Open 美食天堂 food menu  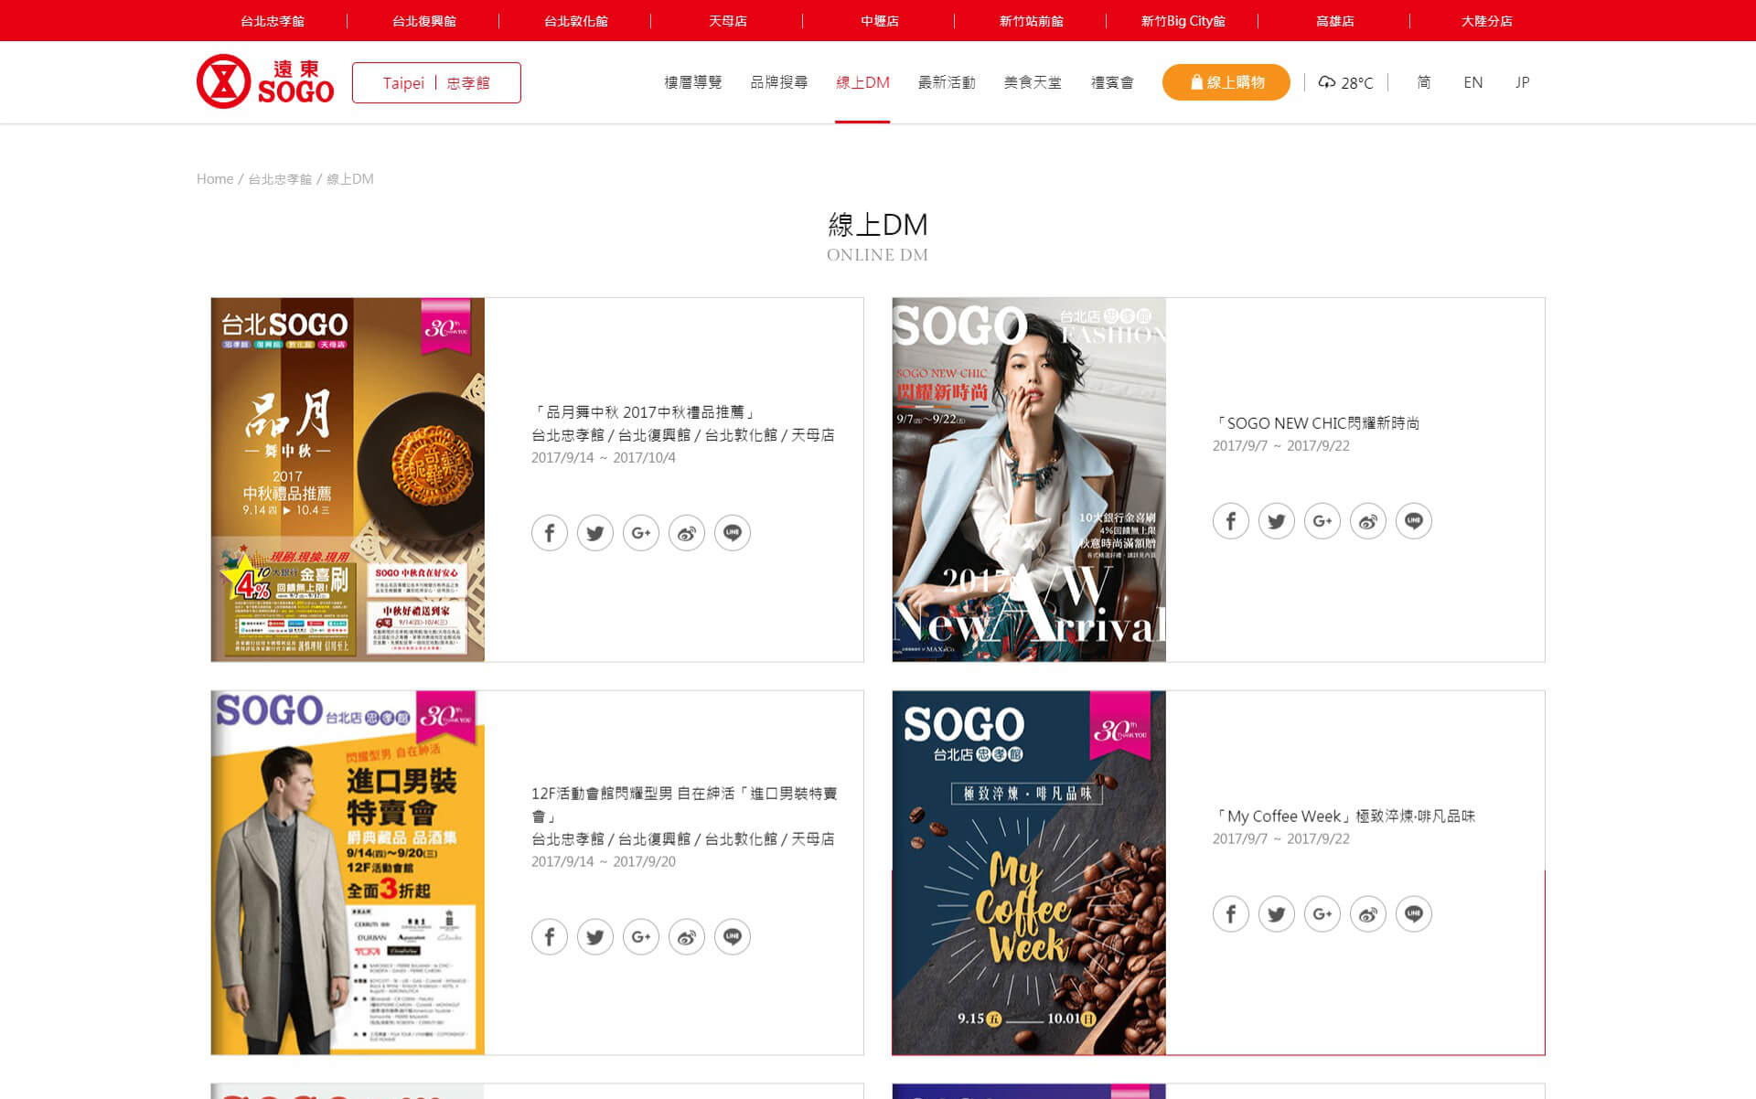click(1033, 82)
